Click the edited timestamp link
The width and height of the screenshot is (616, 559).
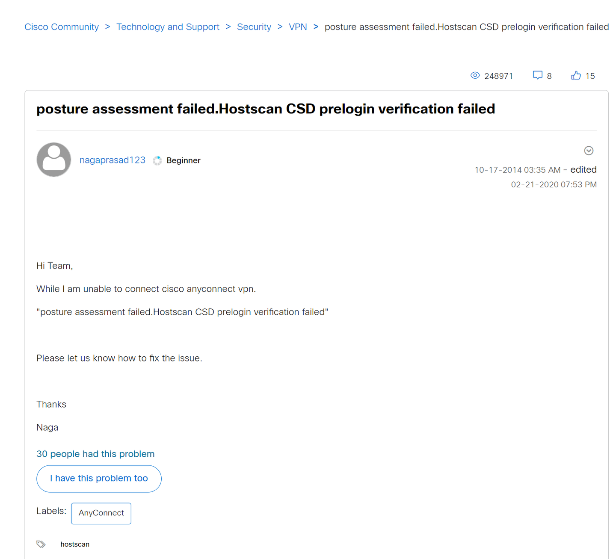click(x=583, y=169)
